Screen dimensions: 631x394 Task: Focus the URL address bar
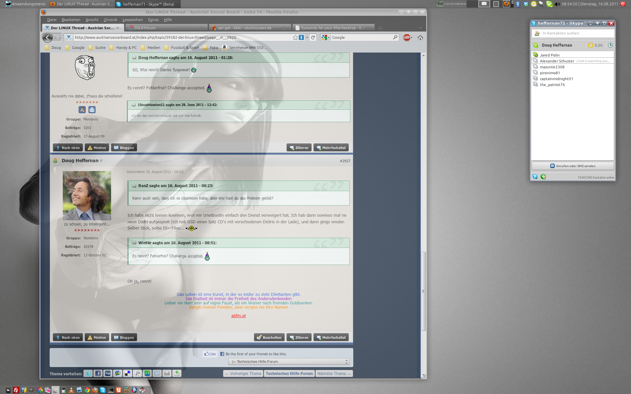click(x=182, y=37)
